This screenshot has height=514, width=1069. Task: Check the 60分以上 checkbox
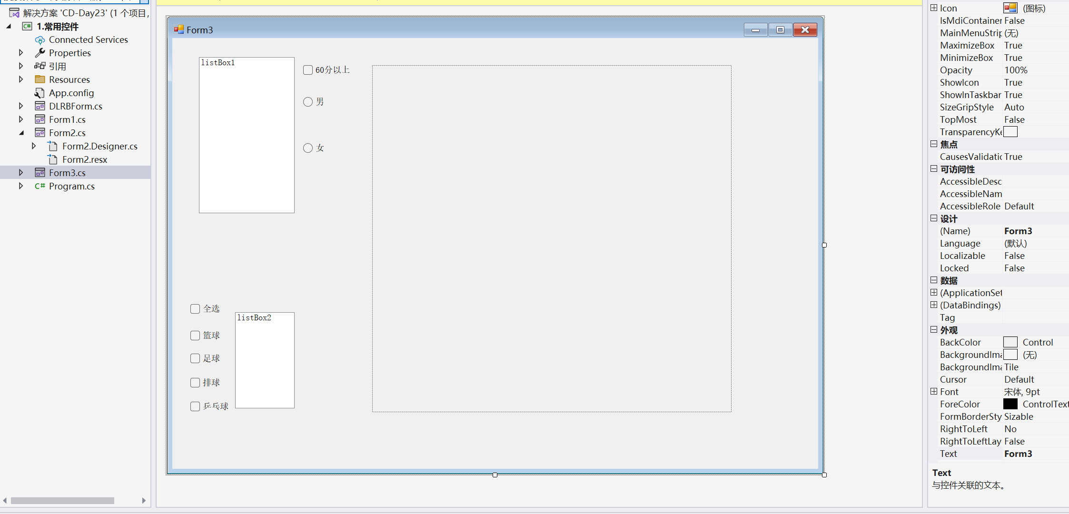pyautogui.click(x=308, y=70)
